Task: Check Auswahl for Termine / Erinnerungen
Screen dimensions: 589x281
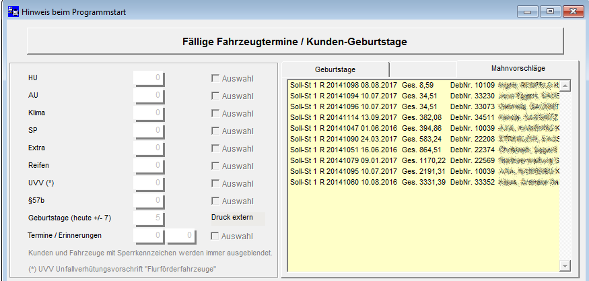Action: [215, 237]
